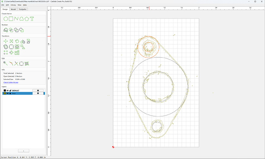Click the '2 Vectors' total selected value

pos(18,73)
